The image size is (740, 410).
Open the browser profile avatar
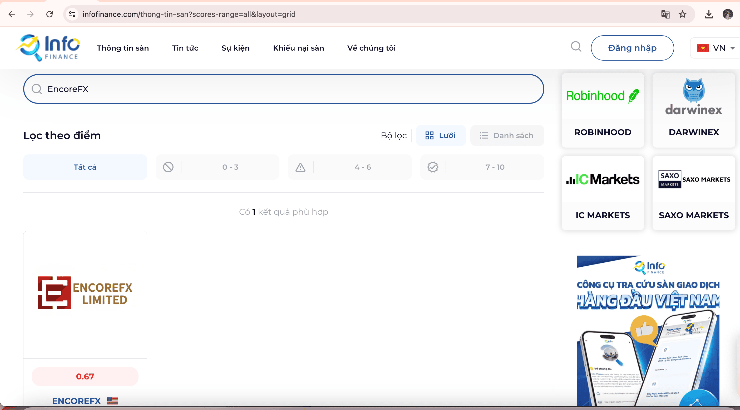point(728,14)
